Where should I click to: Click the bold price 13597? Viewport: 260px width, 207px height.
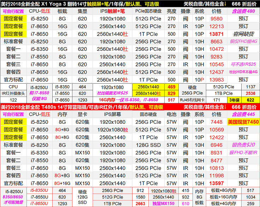217,183
